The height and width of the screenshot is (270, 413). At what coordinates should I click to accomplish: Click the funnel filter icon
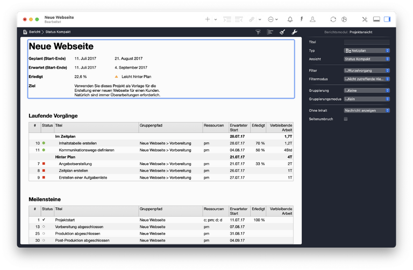pos(258,32)
